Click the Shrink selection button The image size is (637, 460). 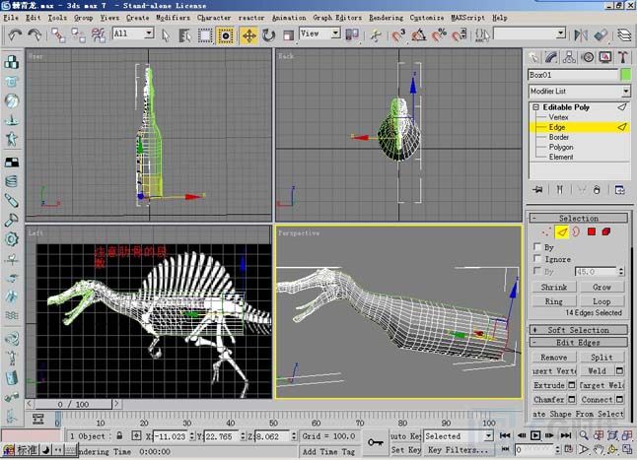(x=554, y=288)
